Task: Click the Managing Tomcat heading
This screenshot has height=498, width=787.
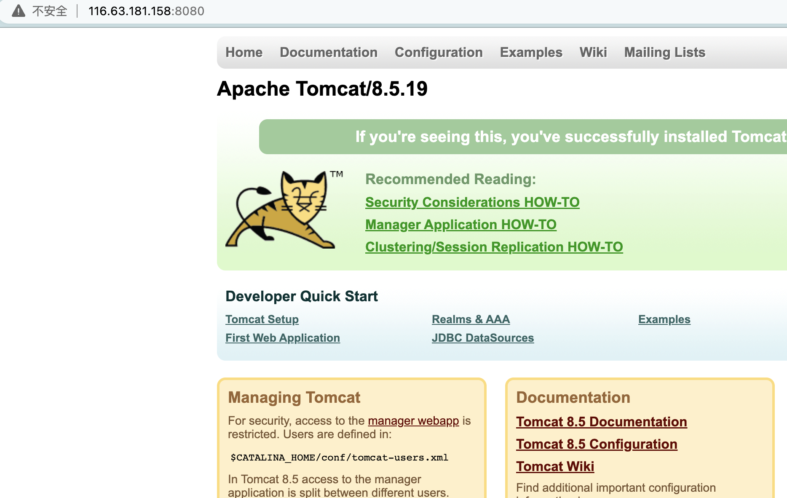Action: (294, 397)
